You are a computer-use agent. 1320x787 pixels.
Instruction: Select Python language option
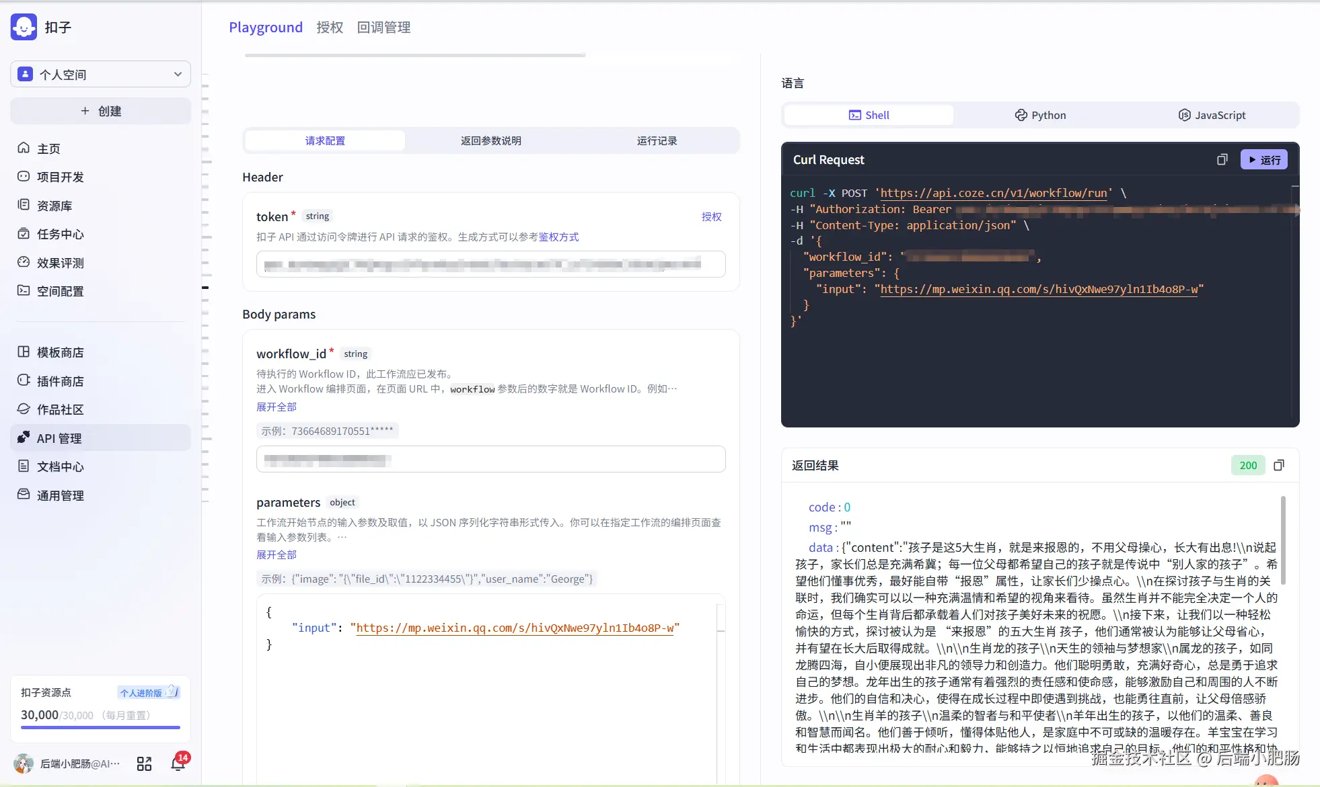1040,115
